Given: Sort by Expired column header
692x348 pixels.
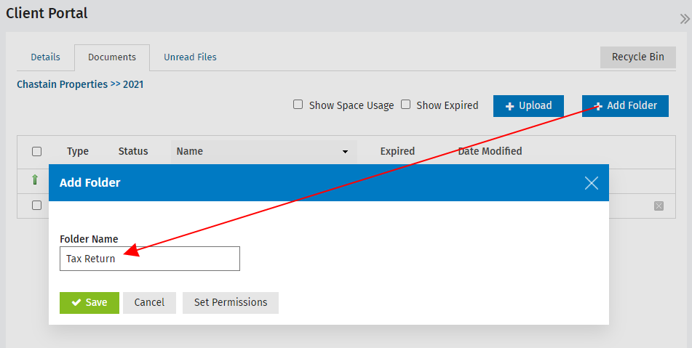Looking at the screenshot, I should [397, 152].
